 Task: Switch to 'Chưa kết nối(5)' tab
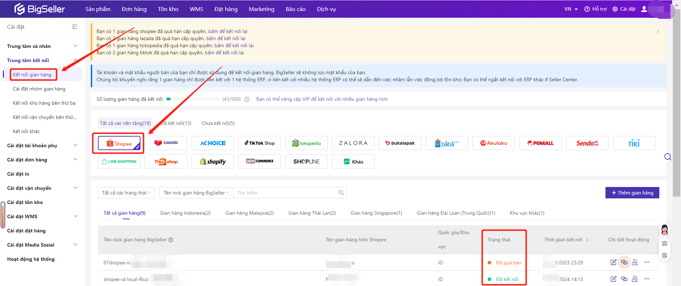pyautogui.click(x=218, y=123)
